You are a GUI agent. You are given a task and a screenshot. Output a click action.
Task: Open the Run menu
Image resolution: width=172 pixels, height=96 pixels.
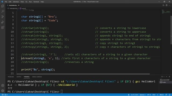pos(30,2)
